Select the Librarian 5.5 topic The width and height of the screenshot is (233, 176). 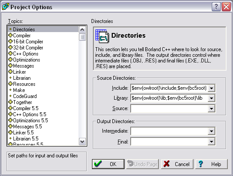pos(26,139)
